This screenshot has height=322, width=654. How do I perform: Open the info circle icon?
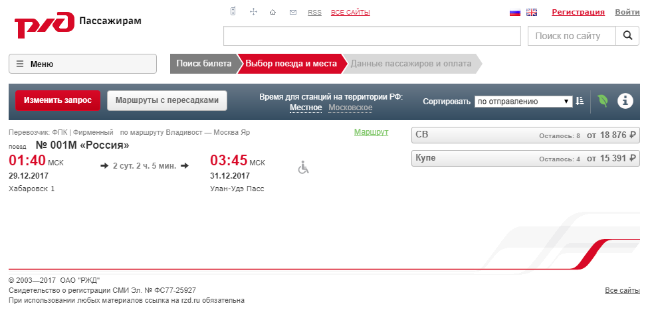coord(625,101)
